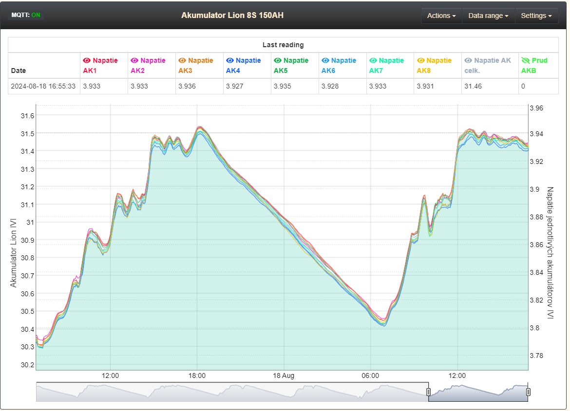This screenshot has width=570, height=411.
Task: Click the Last reading table heading
Action: click(283, 45)
